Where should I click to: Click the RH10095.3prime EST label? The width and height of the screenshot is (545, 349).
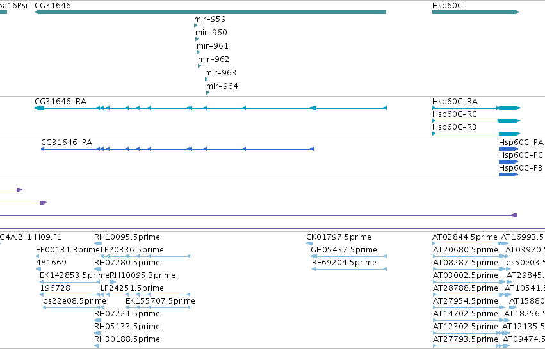(x=143, y=275)
